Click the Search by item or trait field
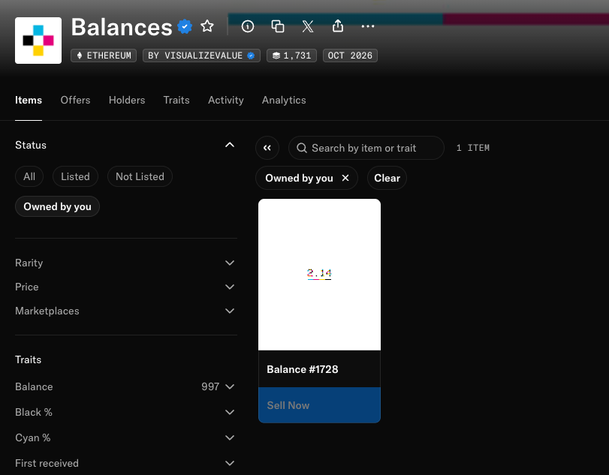 tap(366, 148)
